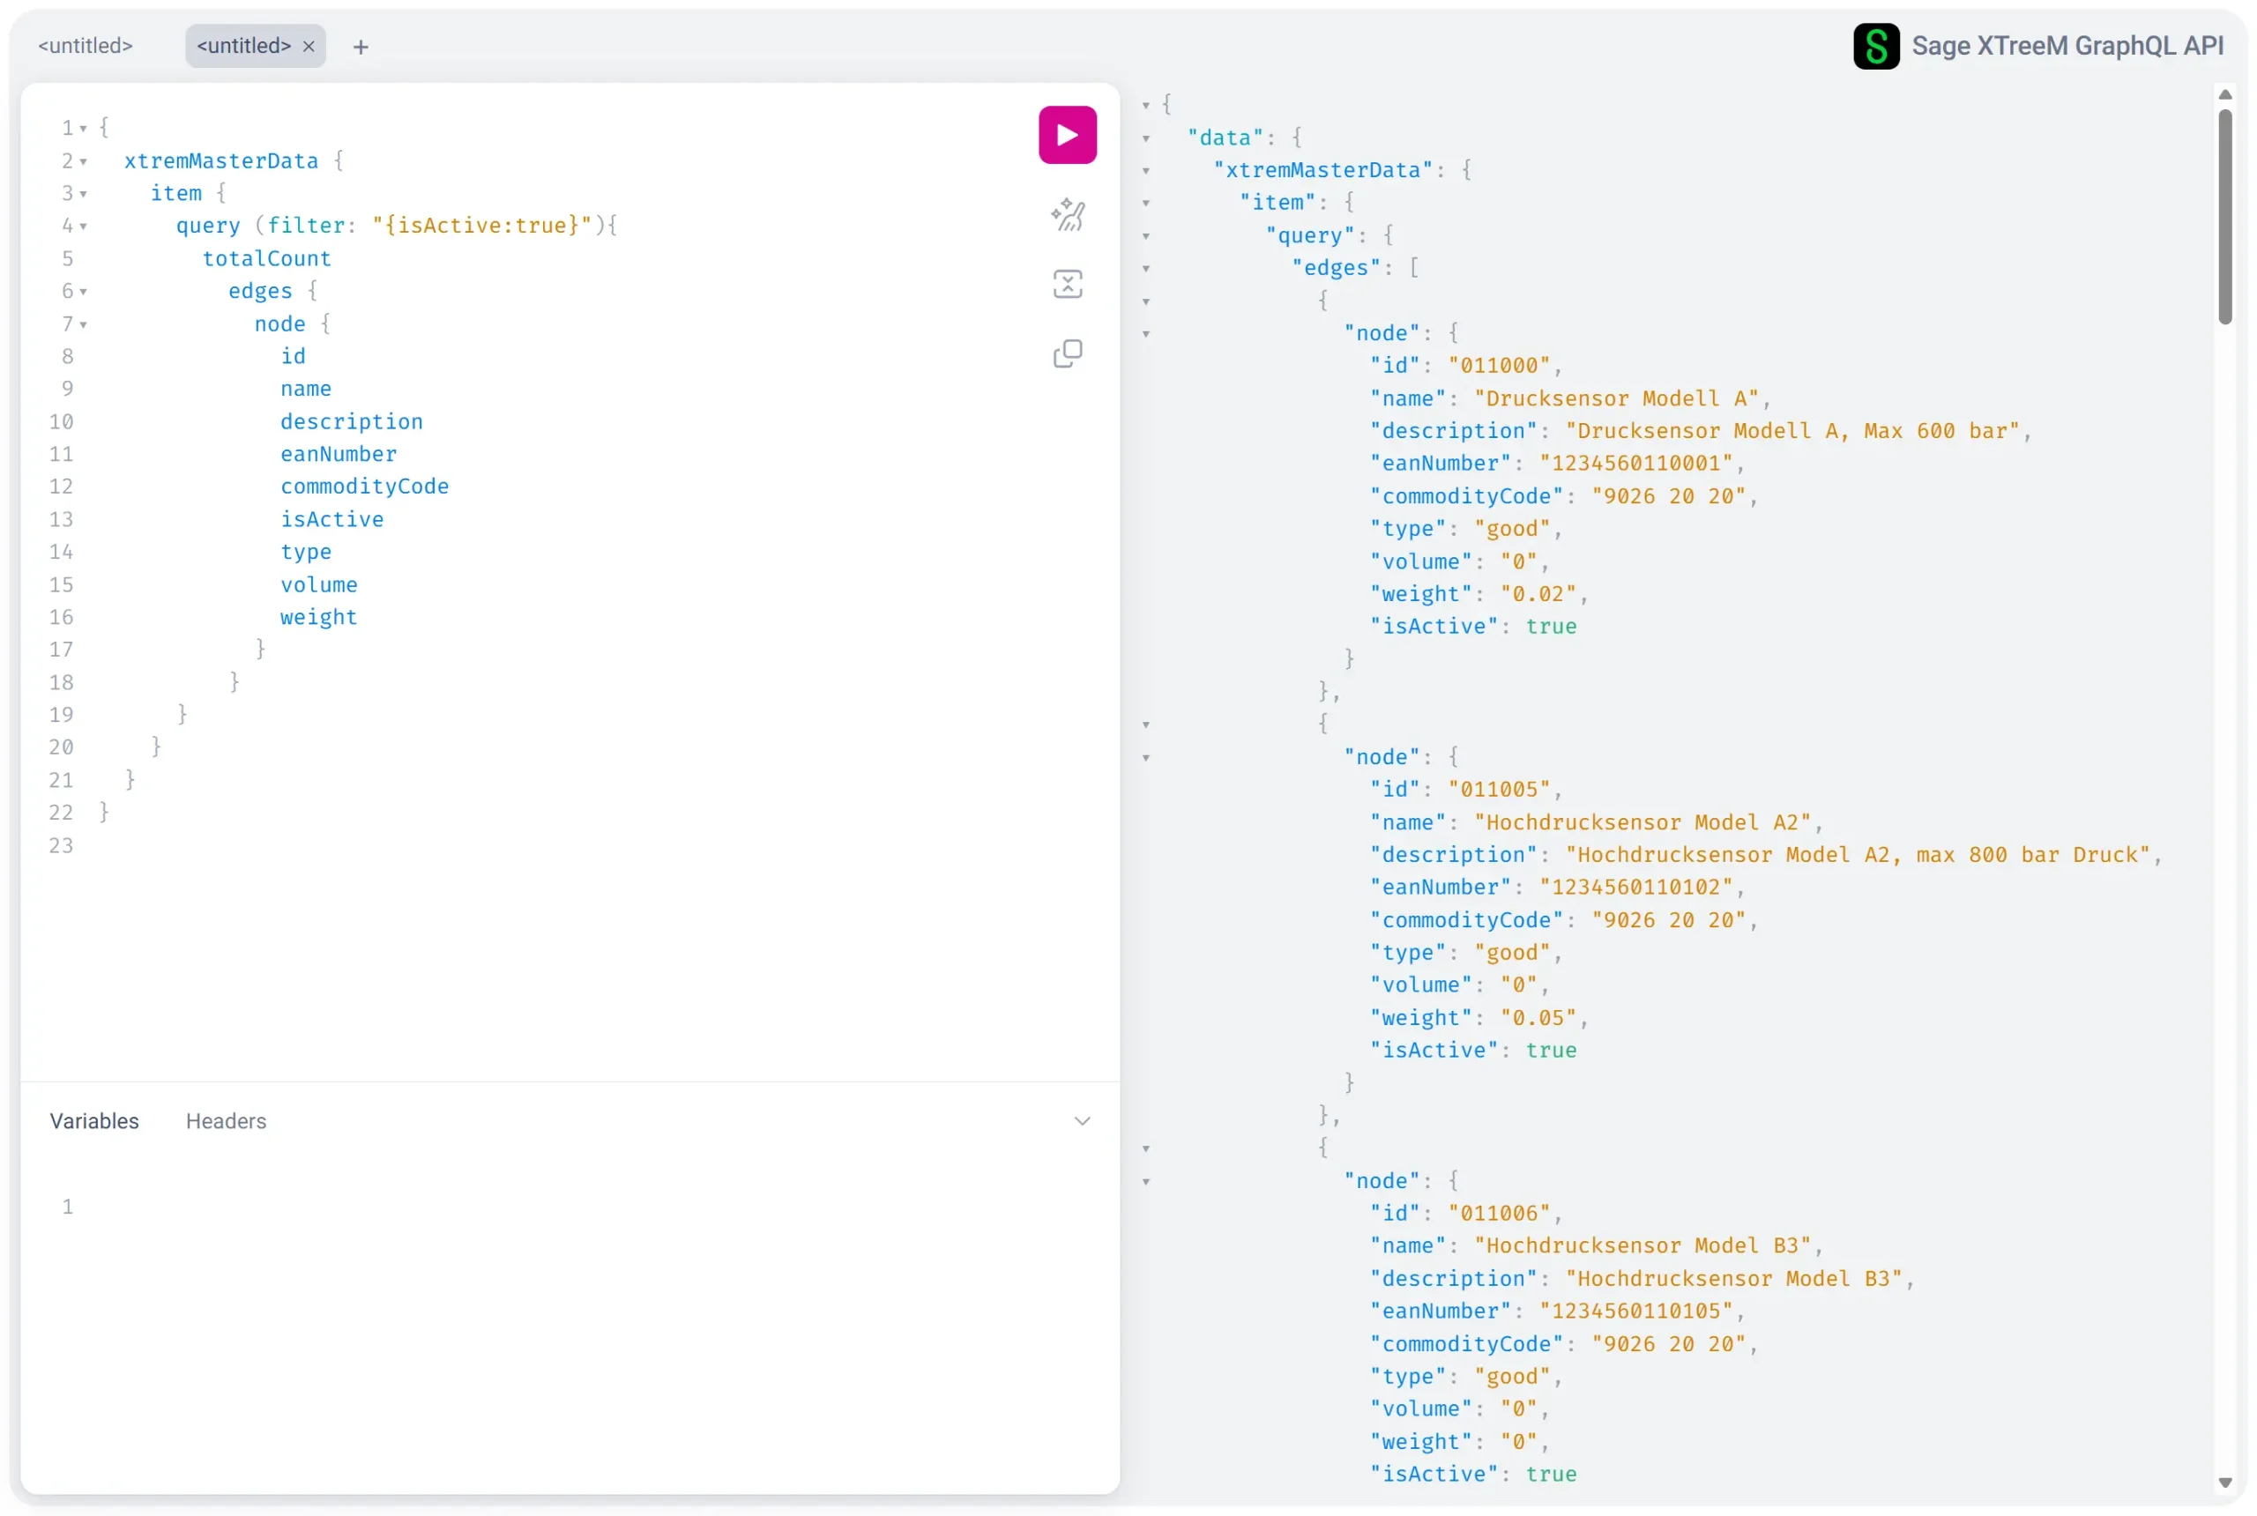Click the volume field on line 15
The image size is (2257, 1516).
319,585
